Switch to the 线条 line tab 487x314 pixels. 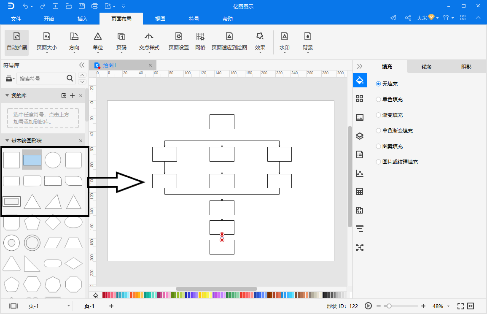[x=426, y=67]
